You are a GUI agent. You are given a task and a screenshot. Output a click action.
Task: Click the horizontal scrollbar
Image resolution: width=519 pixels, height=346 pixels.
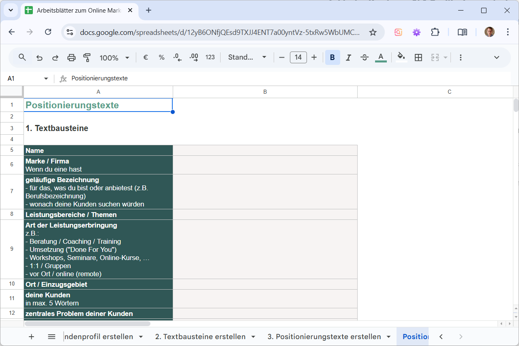(88, 324)
